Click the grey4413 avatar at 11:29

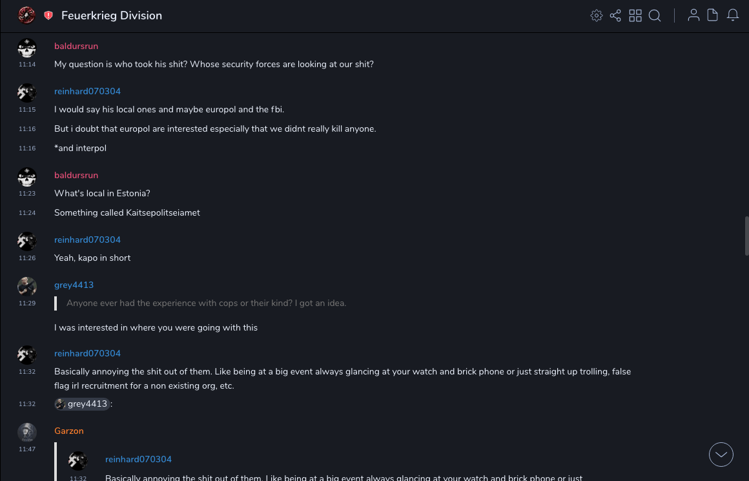tap(27, 286)
